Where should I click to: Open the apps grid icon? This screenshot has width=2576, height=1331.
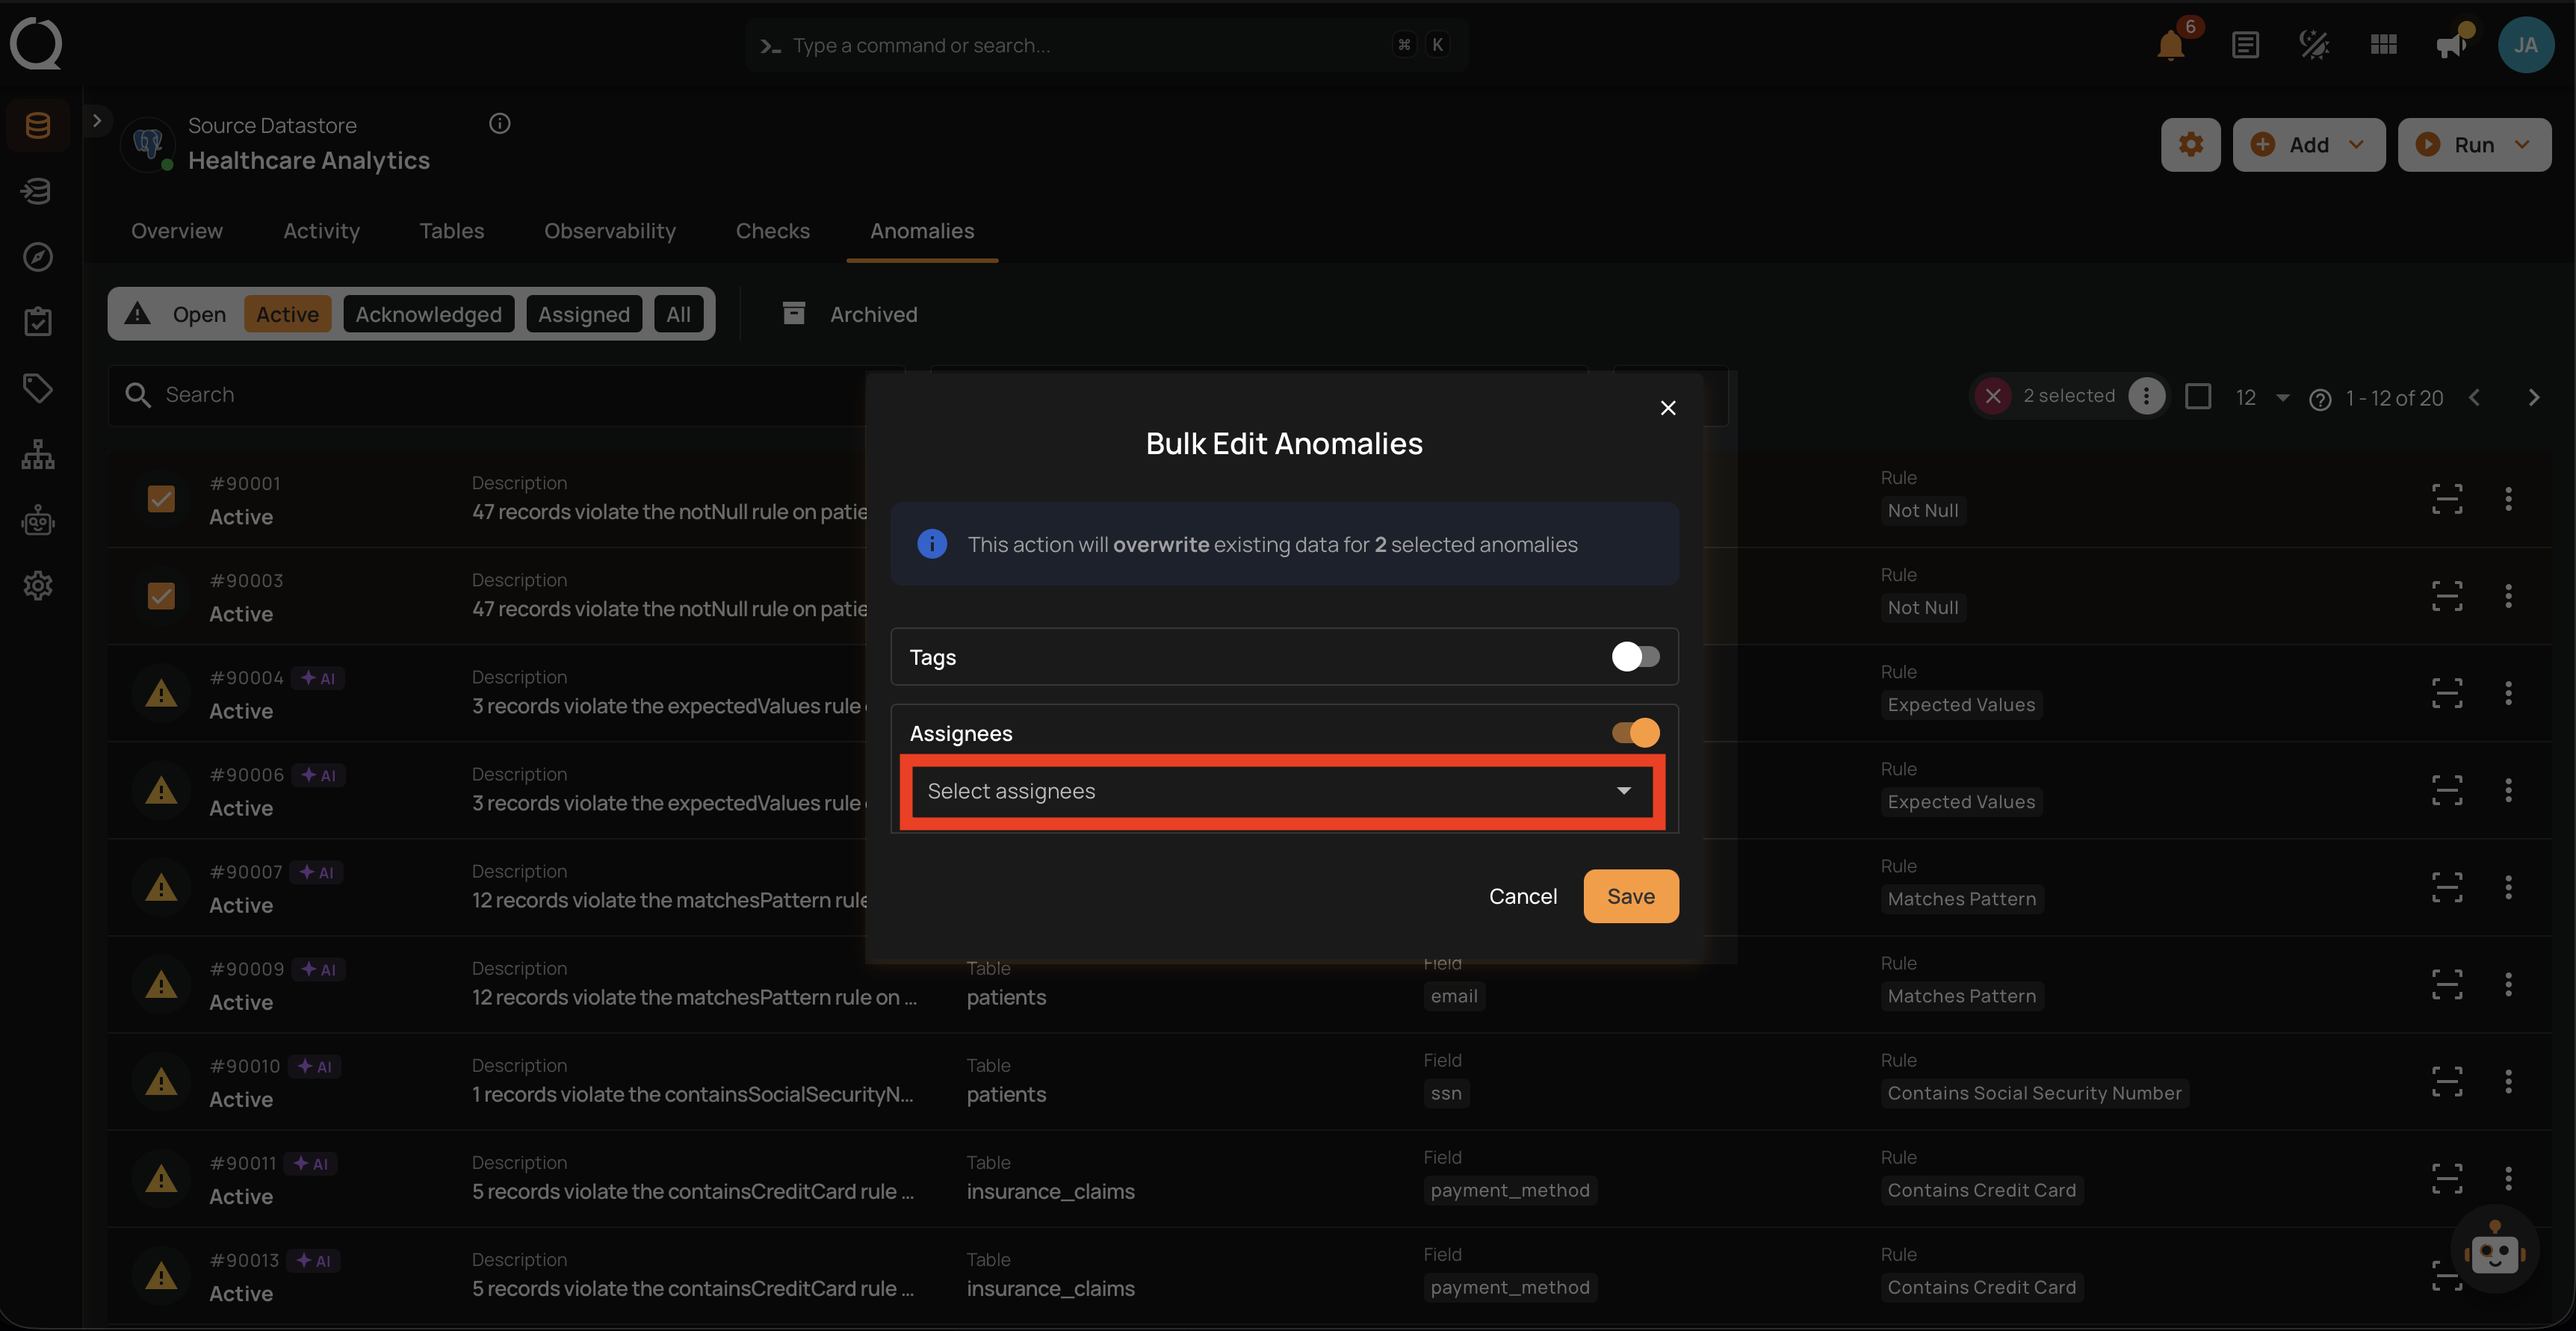[2384, 45]
